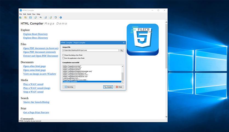Click the monitor screen icon in the toolbar
Screen dimensions: 229x132
56,17
